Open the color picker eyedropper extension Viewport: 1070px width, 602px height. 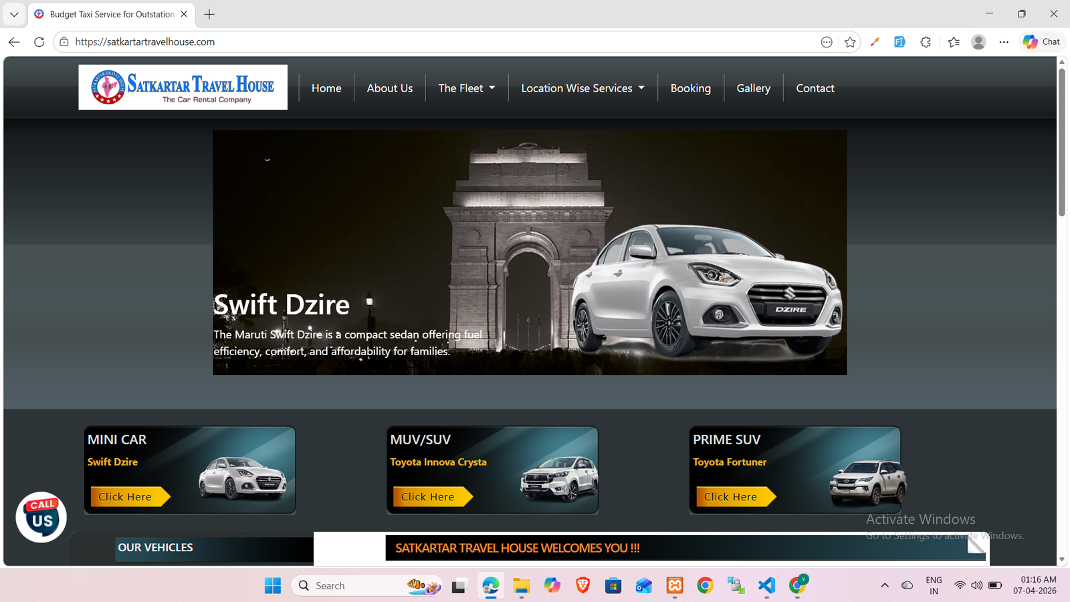click(875, 42)
